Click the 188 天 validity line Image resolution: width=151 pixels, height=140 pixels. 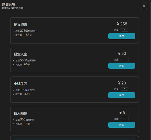[24, 35]
